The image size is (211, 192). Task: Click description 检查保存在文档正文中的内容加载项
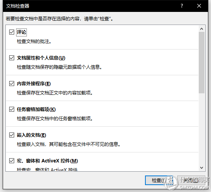pos(55,93)
